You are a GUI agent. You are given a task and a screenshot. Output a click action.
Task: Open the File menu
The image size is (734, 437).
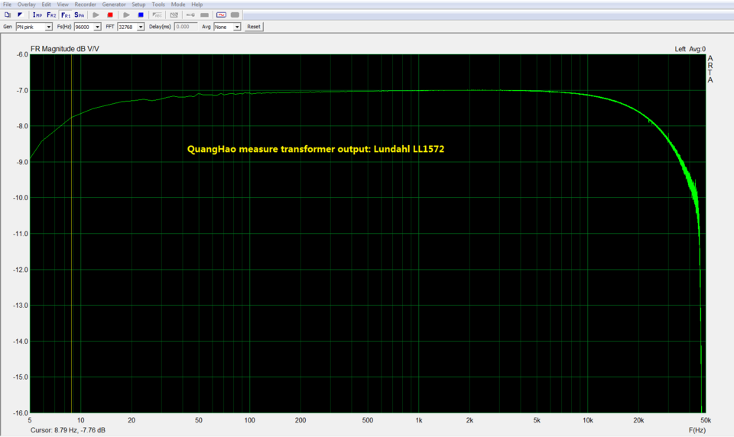(7, 5)
